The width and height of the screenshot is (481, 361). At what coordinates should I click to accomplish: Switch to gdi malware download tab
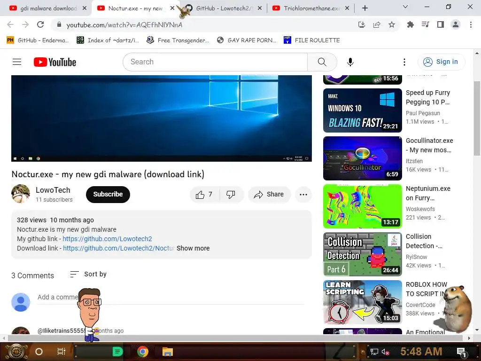(48, 8)
